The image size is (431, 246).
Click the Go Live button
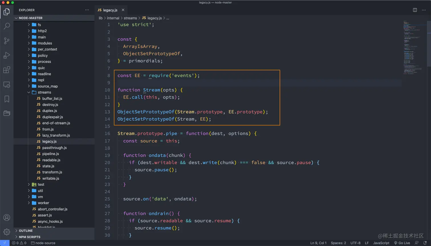tap(402, 243)
